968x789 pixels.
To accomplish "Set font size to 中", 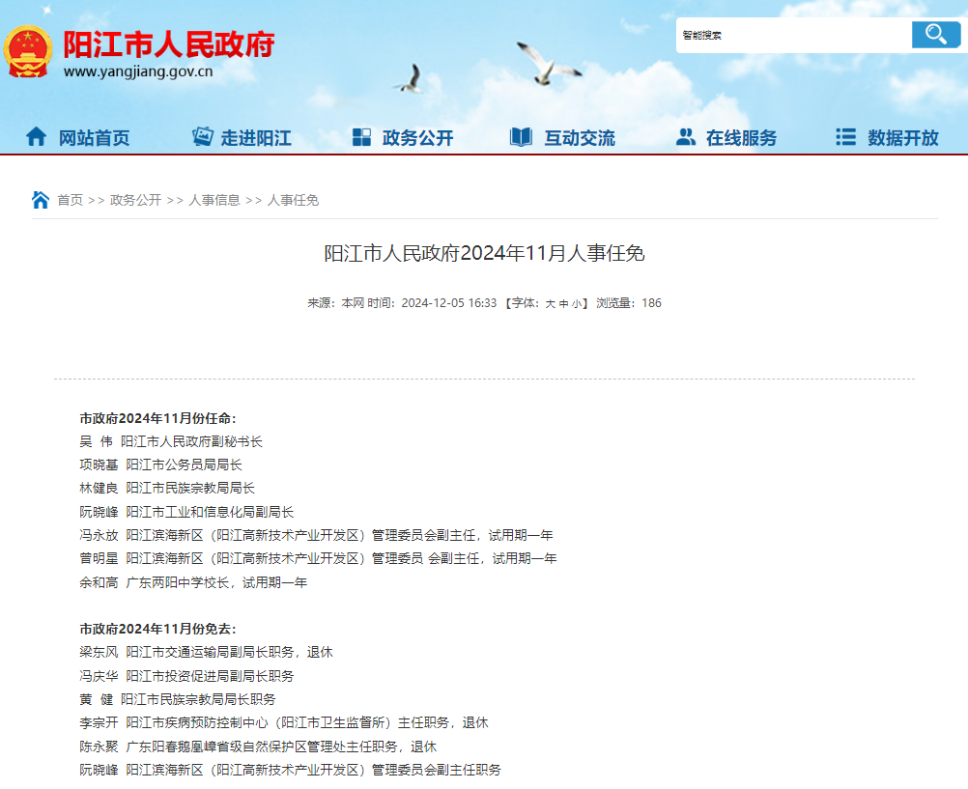I will click(x=563, y=304).
